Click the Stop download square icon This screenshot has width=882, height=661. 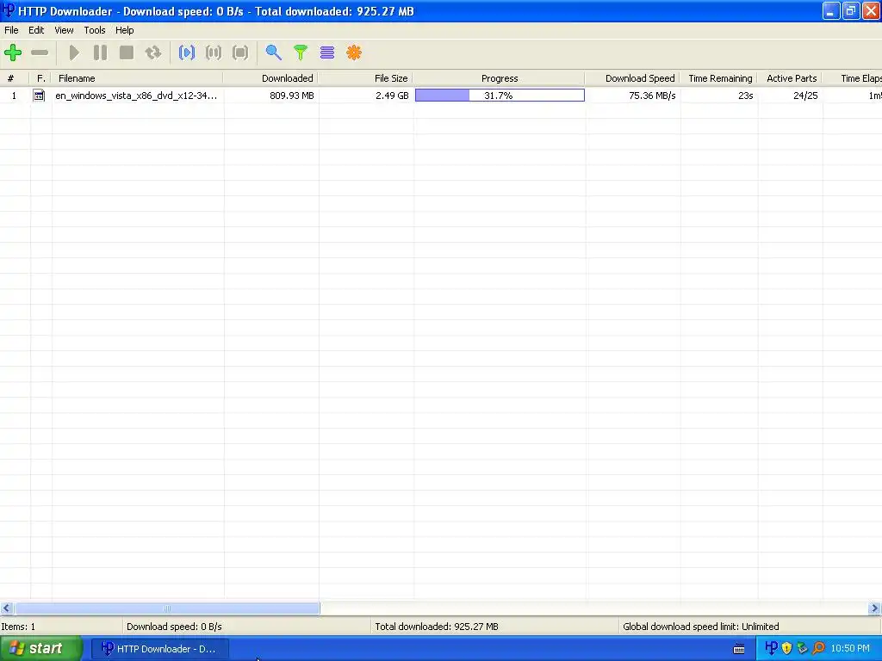127,53
